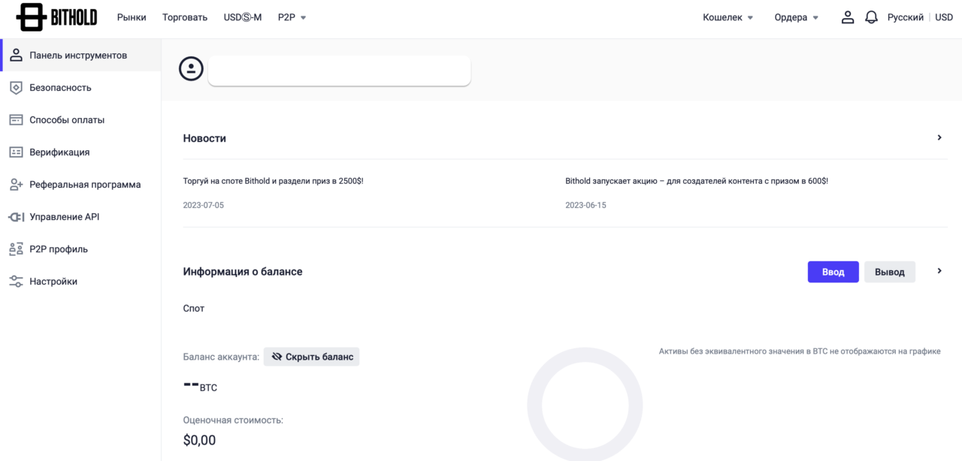Image resolution: width=962 pixels, height=461 pixels.
Task: Click the Настройки sliders icon
Action: tap(16, 282)
